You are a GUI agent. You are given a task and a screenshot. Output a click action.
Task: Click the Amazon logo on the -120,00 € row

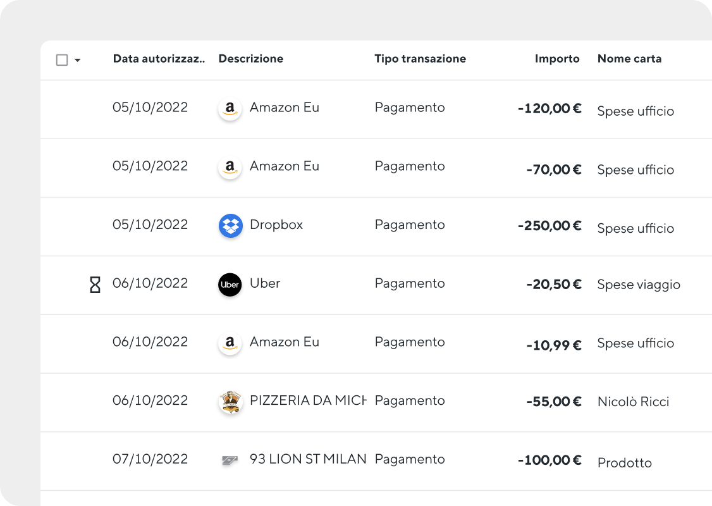[x=230, y=109]
